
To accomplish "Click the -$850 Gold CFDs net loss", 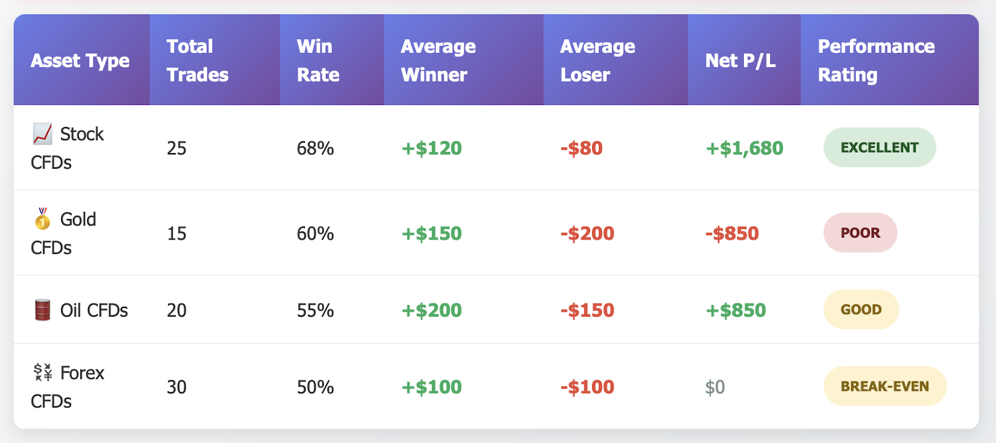I will point(732,233).
